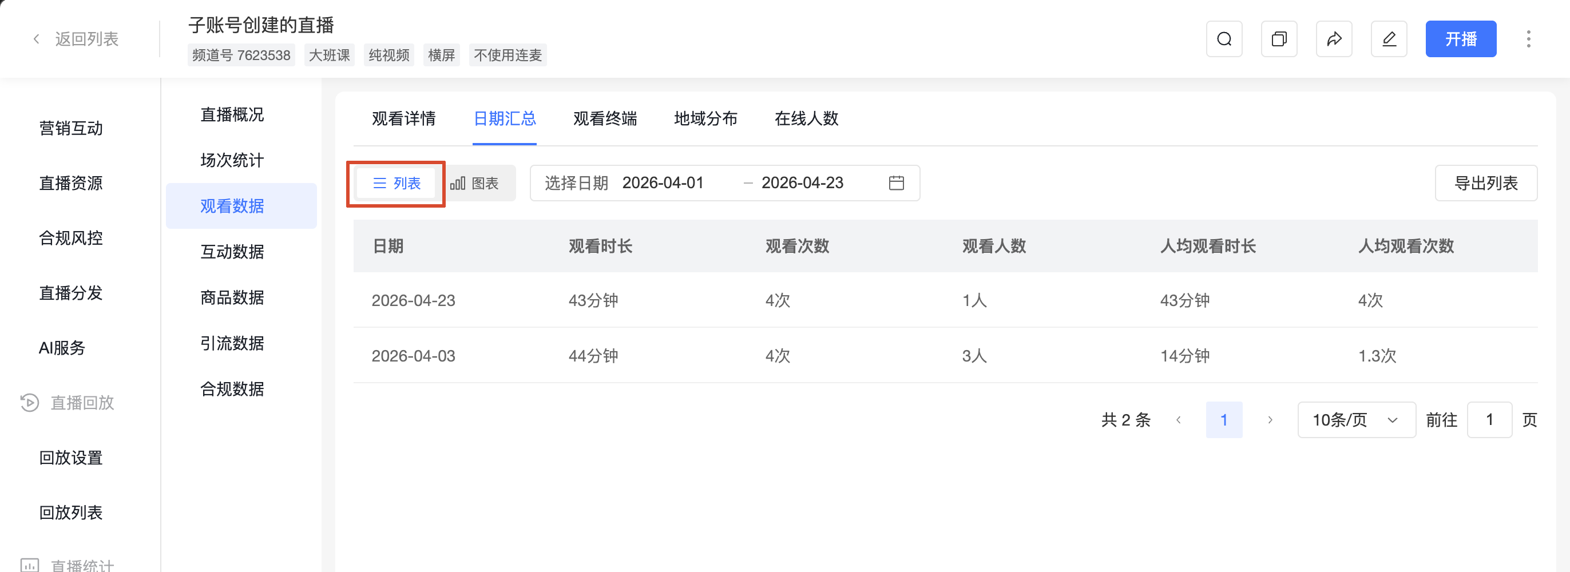1570x572 pixels.
Task: Open 互动数据 in submenu
Action: (x=232, y=252)
